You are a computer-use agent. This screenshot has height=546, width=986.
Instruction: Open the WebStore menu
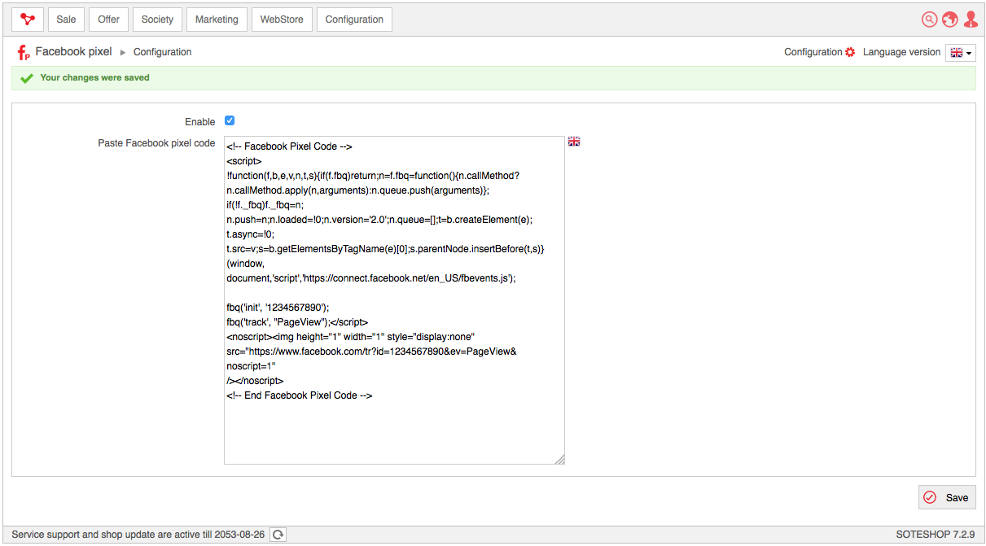point(282,20)
